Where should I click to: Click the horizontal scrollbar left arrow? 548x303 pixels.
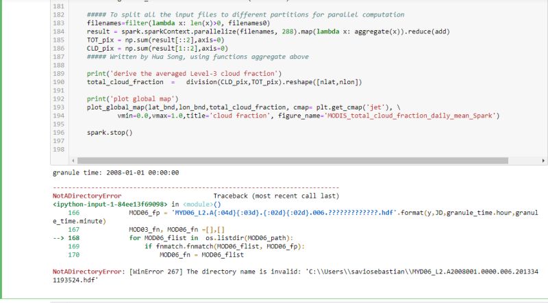pyautogui.click(x=73, y=161)
